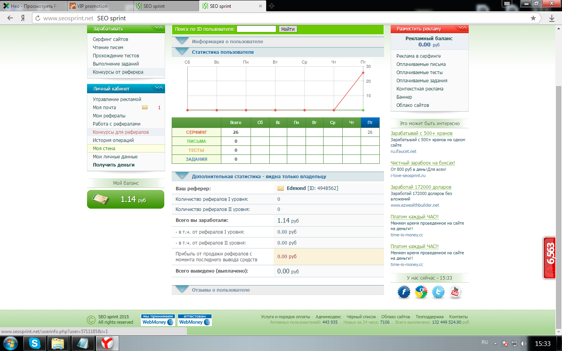Image resolution: width=562 pixels, height=351 pixels.
Task: Open Контекстная реклама link
Action: pos(420,89)
